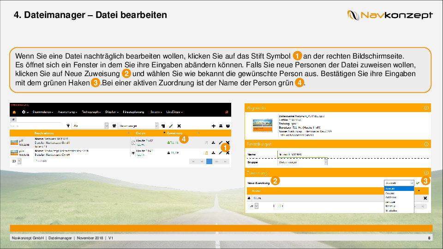Screen dimensions: 443x249
Task: Collapse the Einstellungen panel section
Action: click(x=426, y=144)
